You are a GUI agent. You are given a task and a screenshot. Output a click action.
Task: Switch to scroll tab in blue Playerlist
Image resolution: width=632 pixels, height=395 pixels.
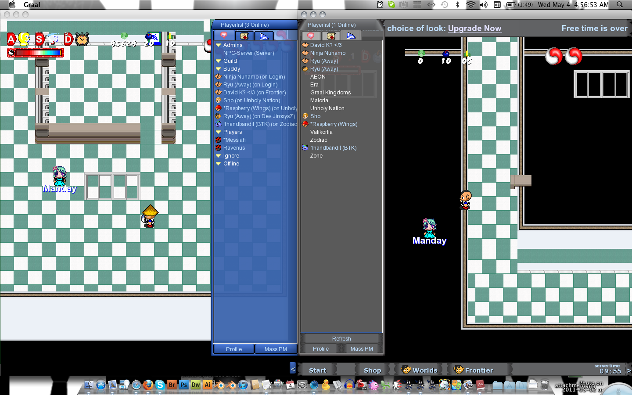click(x=244, y=36)
